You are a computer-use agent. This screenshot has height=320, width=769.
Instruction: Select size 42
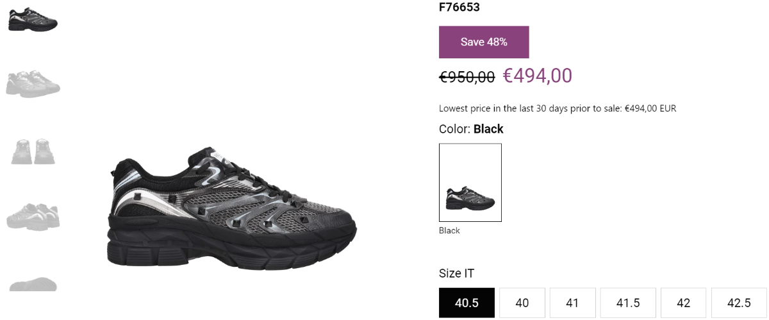point(683,303)
